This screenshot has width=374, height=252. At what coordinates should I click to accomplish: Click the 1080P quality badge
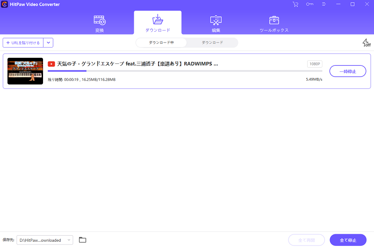(x=315, y=64)
